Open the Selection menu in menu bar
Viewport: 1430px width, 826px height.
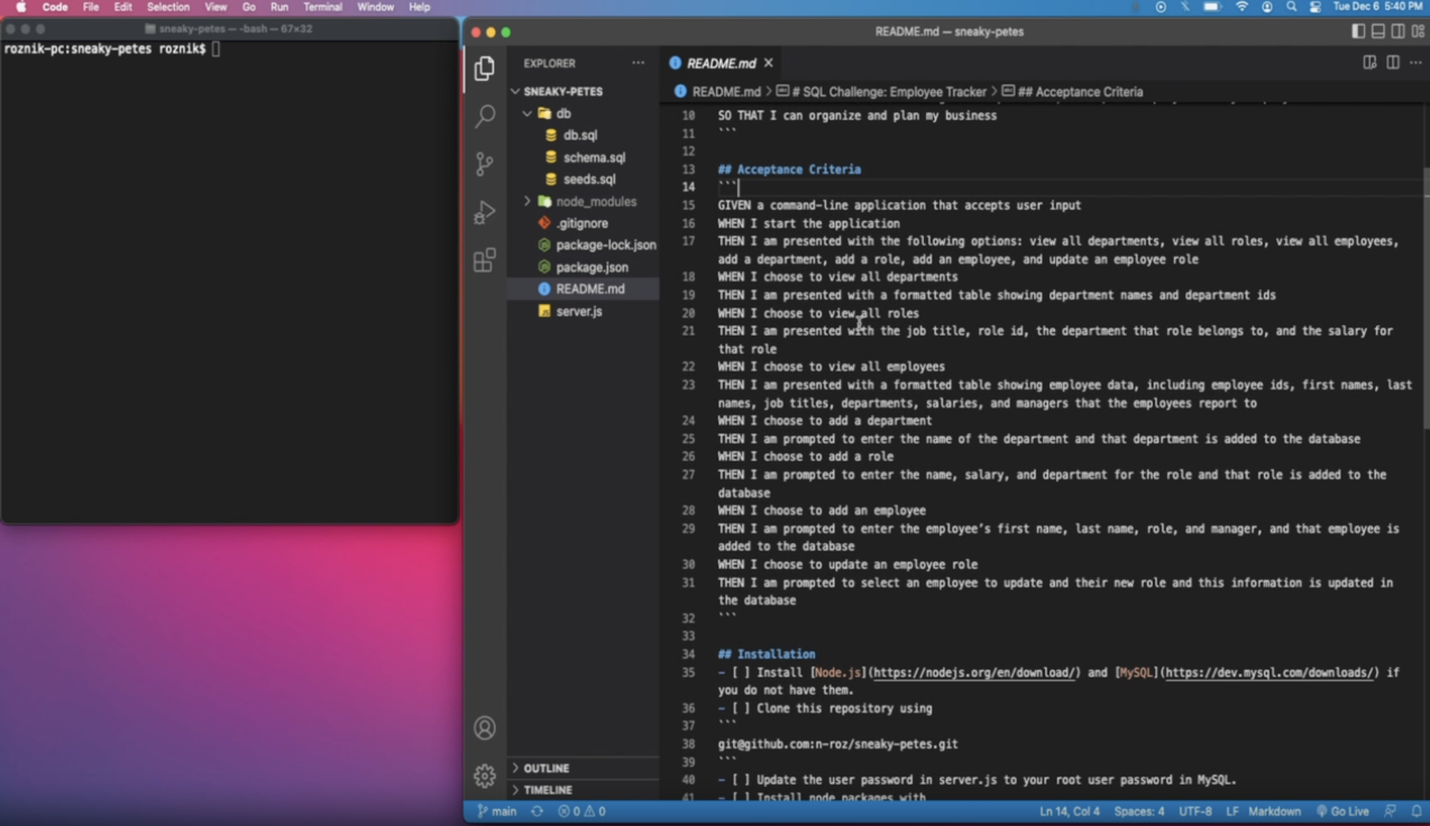coord(168,7)
